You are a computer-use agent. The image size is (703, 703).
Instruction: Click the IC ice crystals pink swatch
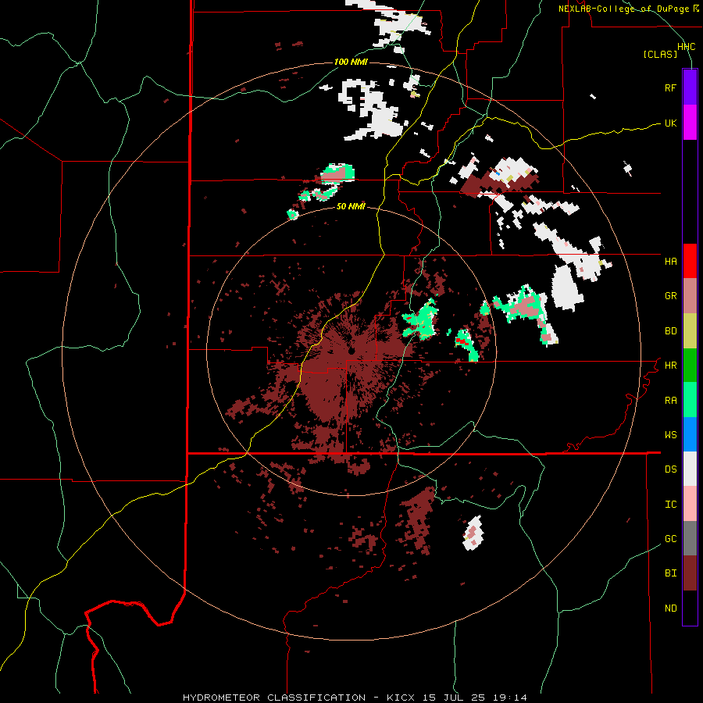[x=690, y=504]
